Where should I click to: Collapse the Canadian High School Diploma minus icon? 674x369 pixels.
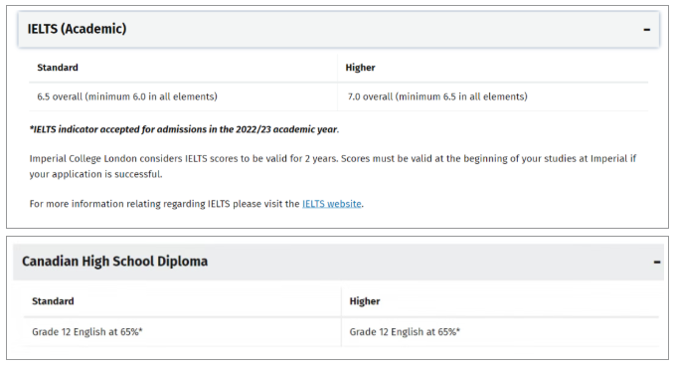tap(657, 262)
